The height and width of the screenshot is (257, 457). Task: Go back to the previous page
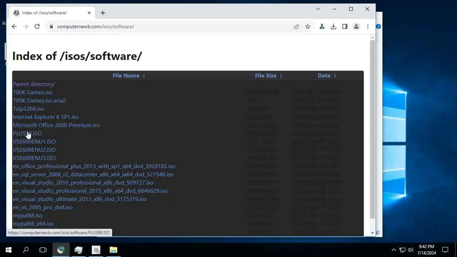click(14, 26)
